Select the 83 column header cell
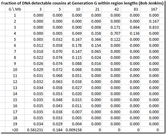Screen dimensions: 166x134 [x=131, y=9]
